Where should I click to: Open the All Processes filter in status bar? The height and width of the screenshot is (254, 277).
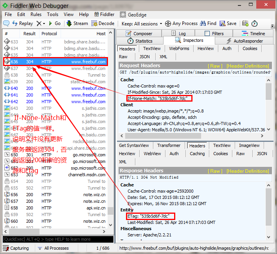[53, 248]
